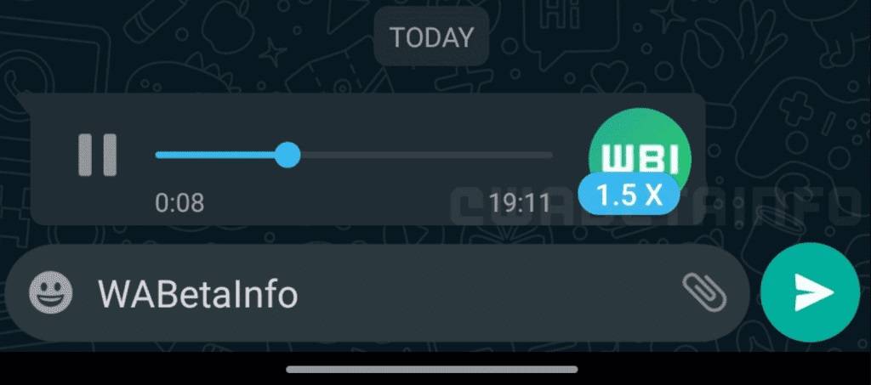The image size is (871, 385).
Task: Tap the 19:11 message timestamp
Action: tap(519, 203)
